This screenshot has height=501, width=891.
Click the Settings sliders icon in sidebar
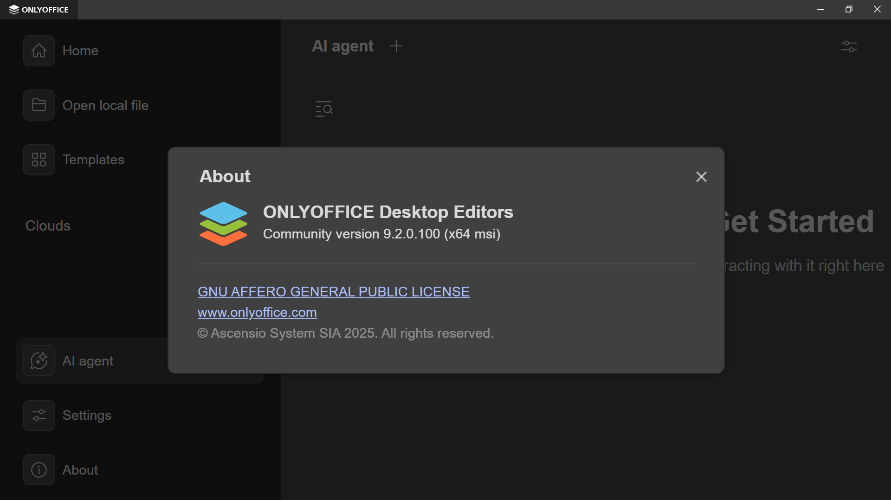39,415
